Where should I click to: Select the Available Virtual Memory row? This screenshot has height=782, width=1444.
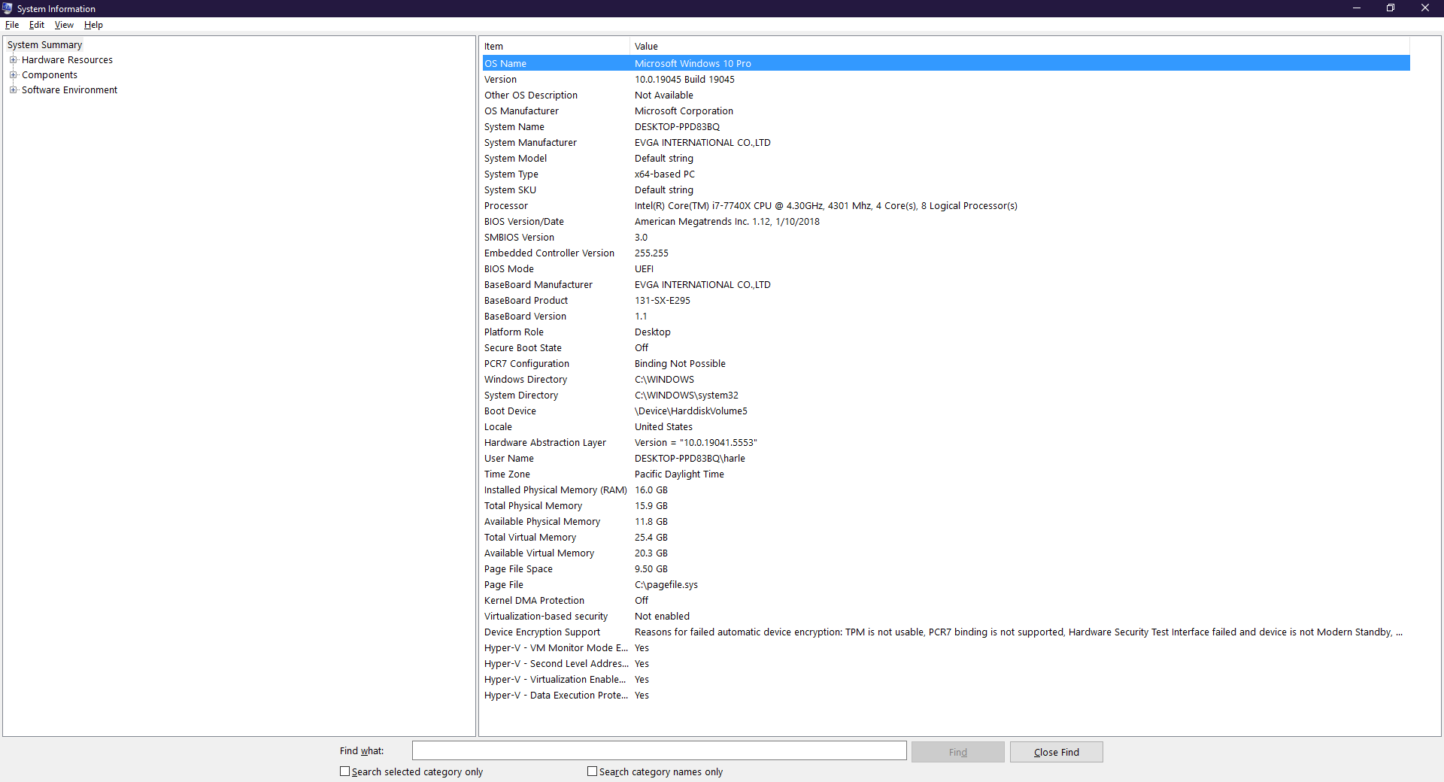click(x=946, y=553)
